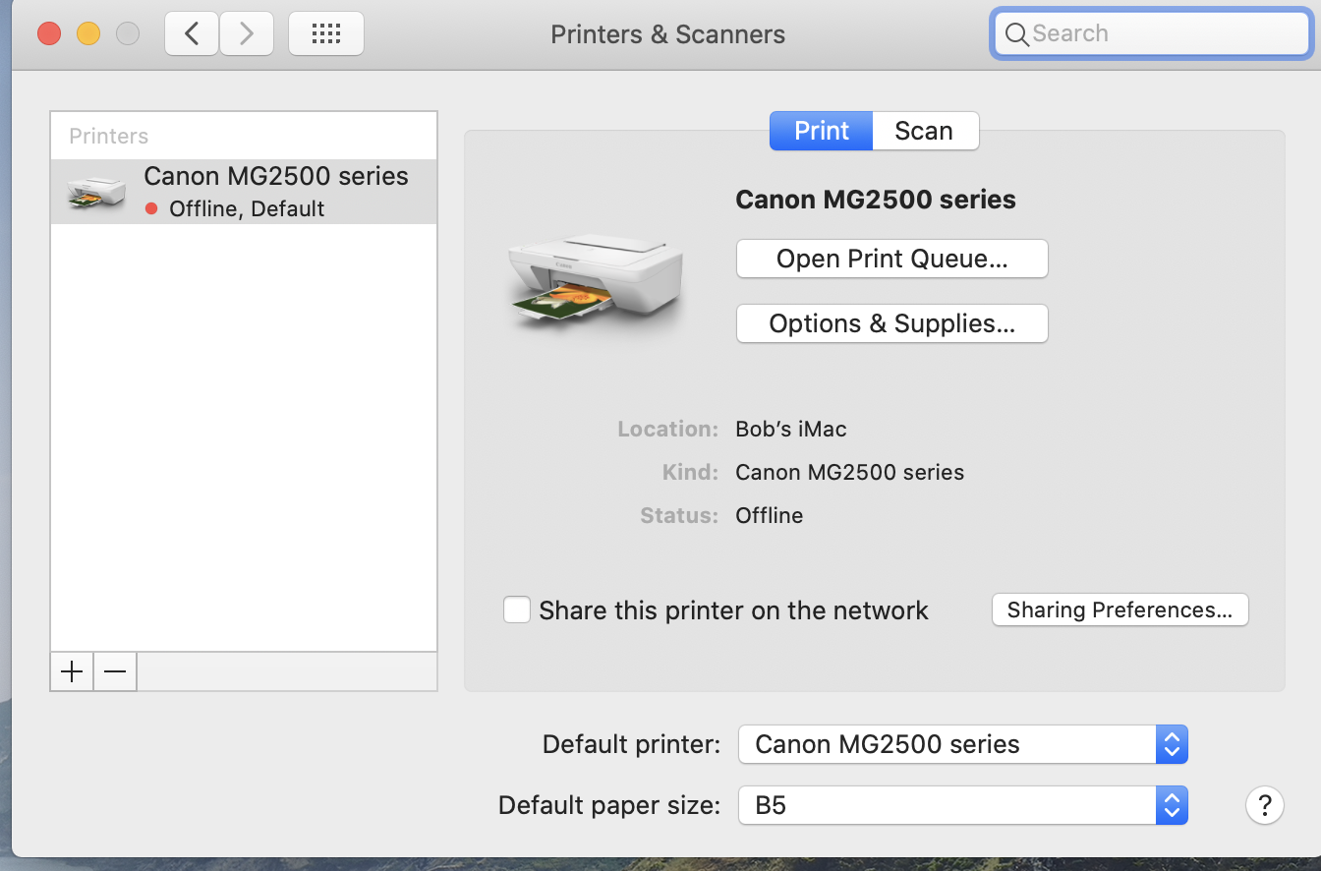Click into the Search field

point(1150,34)
